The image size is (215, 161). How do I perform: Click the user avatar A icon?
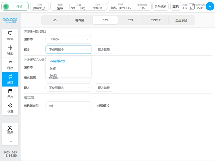point(207,6)
